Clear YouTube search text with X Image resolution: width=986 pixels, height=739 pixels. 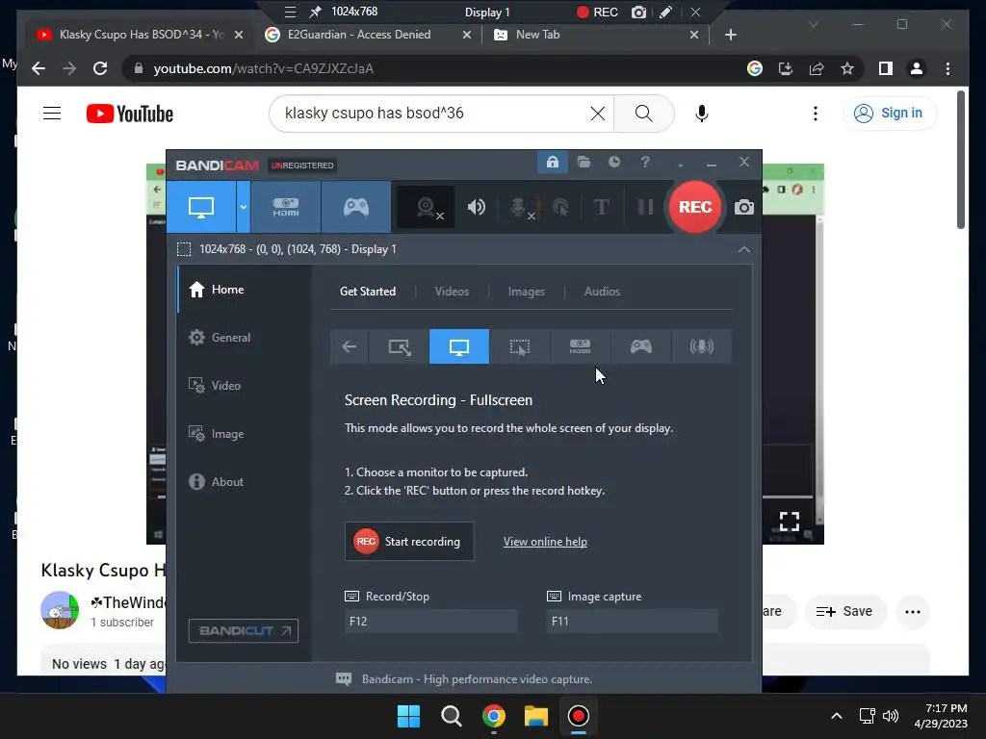pyautogui.click(x=597, y=114)
